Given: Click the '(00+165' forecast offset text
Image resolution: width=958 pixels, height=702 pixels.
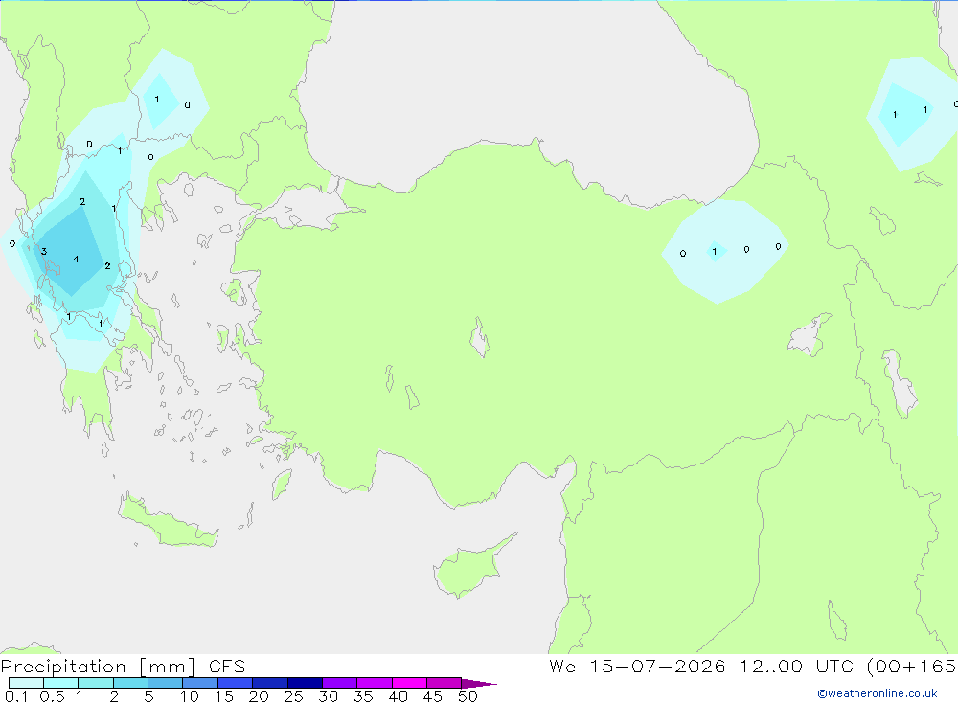Looking at the screenshot, I should pyautogui.click(x=912, y=666).
